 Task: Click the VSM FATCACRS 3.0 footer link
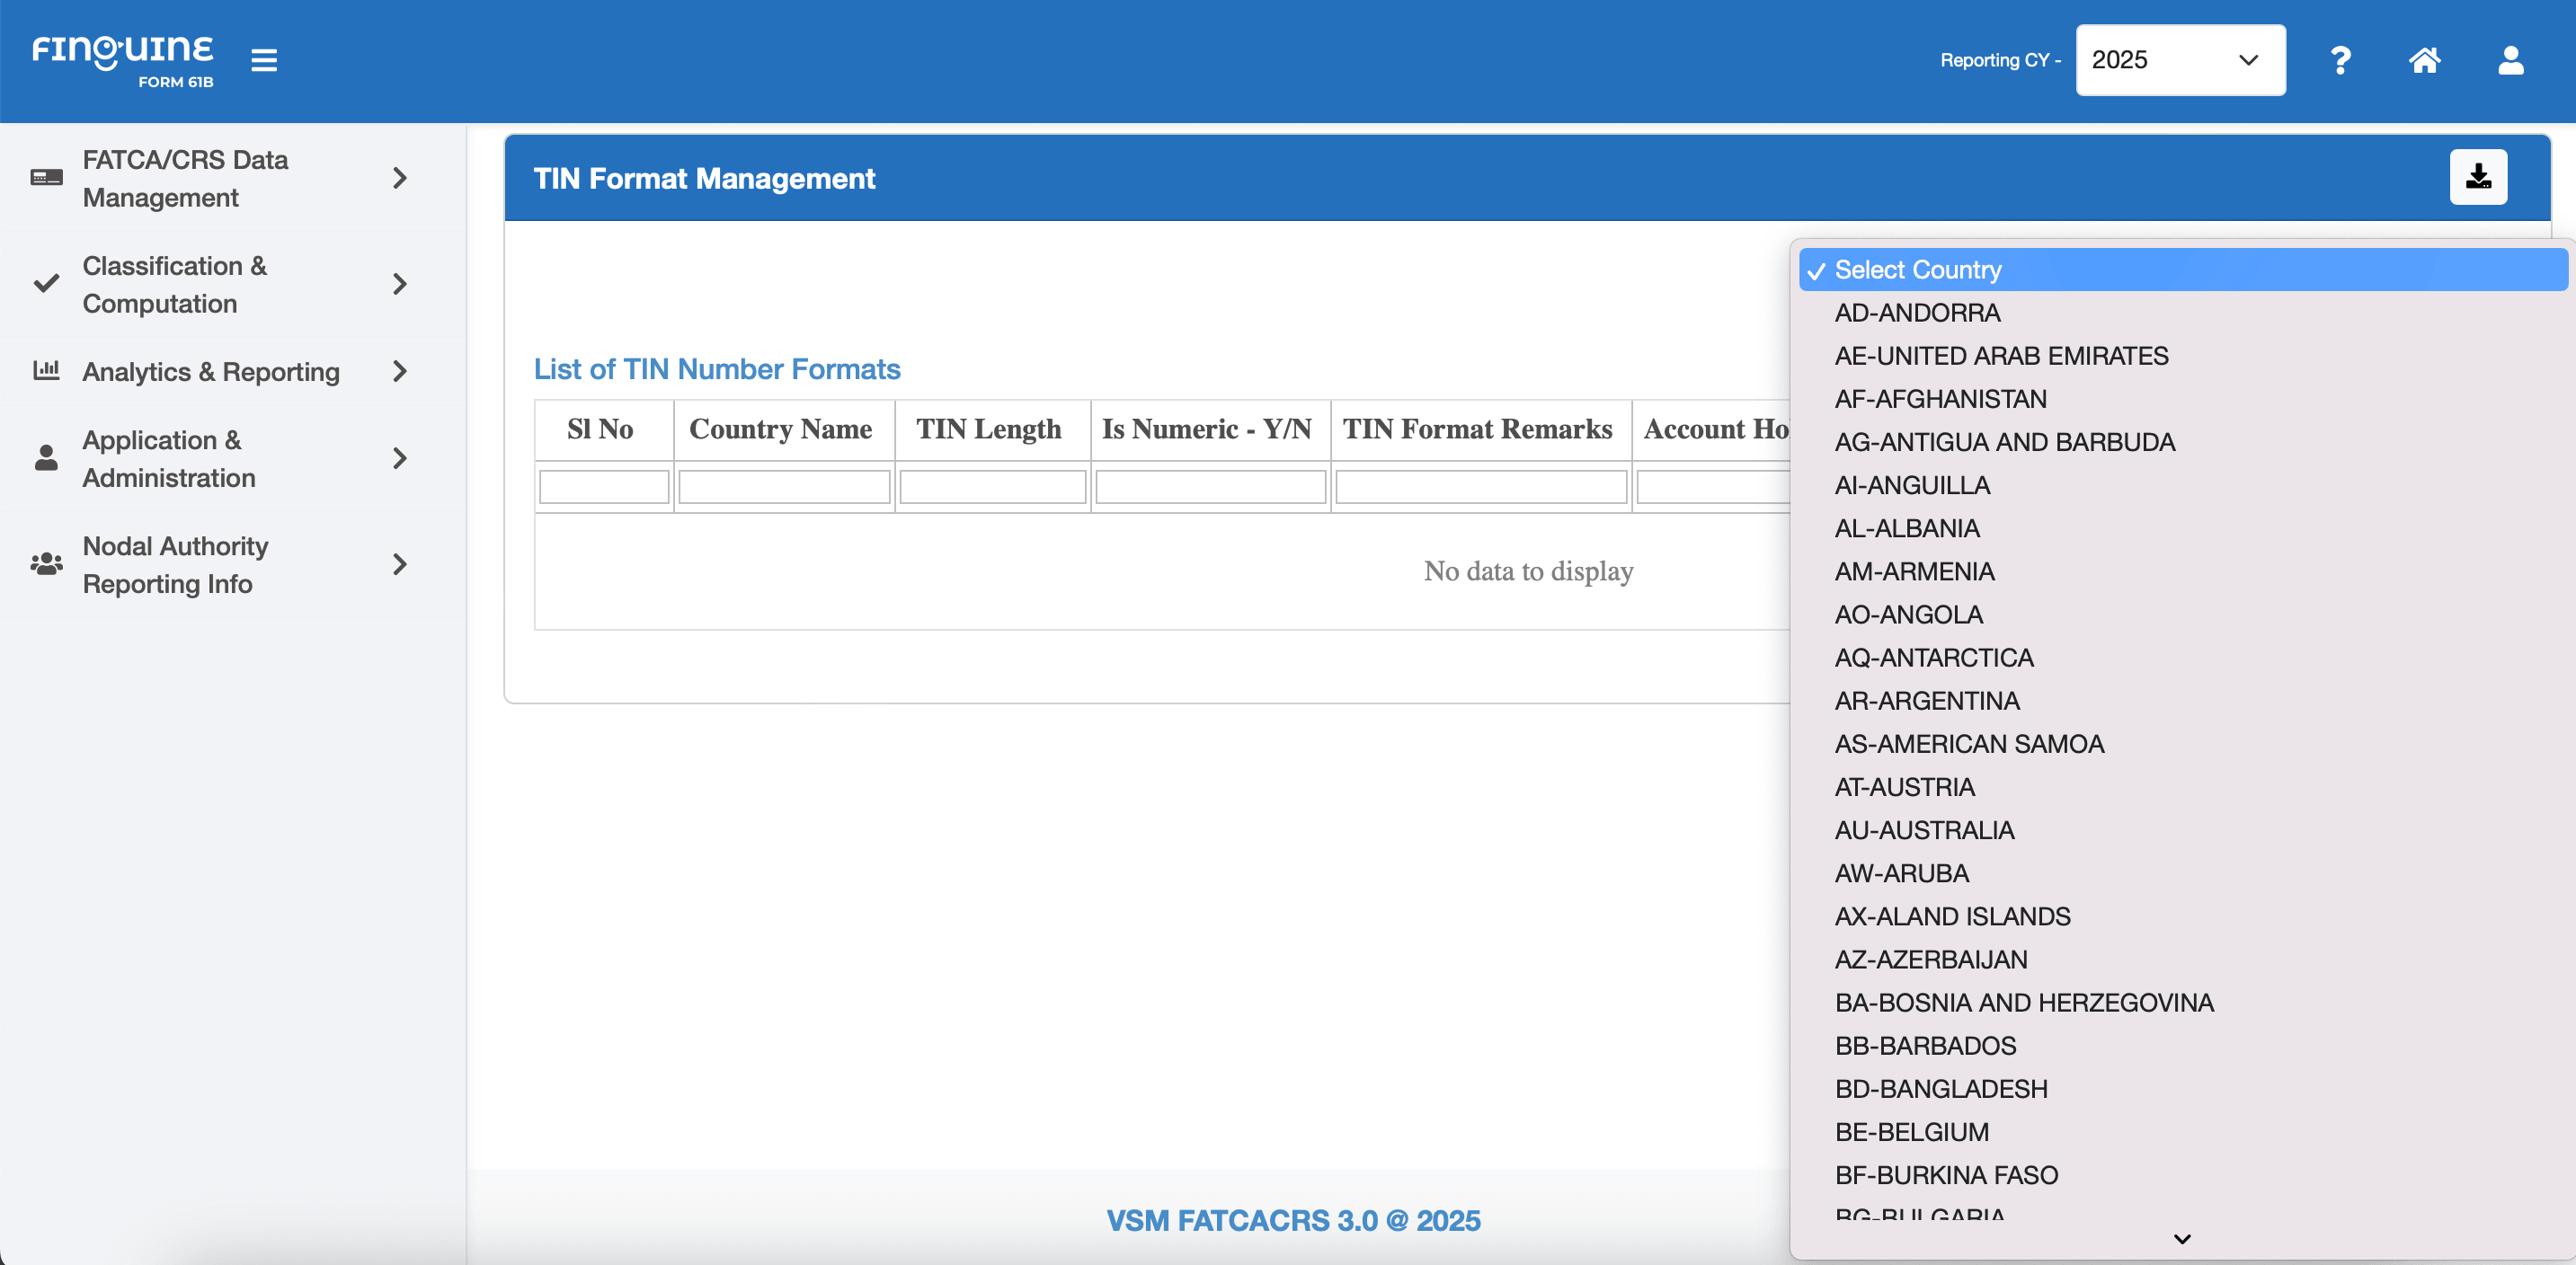click(x=1293, y=1220)
